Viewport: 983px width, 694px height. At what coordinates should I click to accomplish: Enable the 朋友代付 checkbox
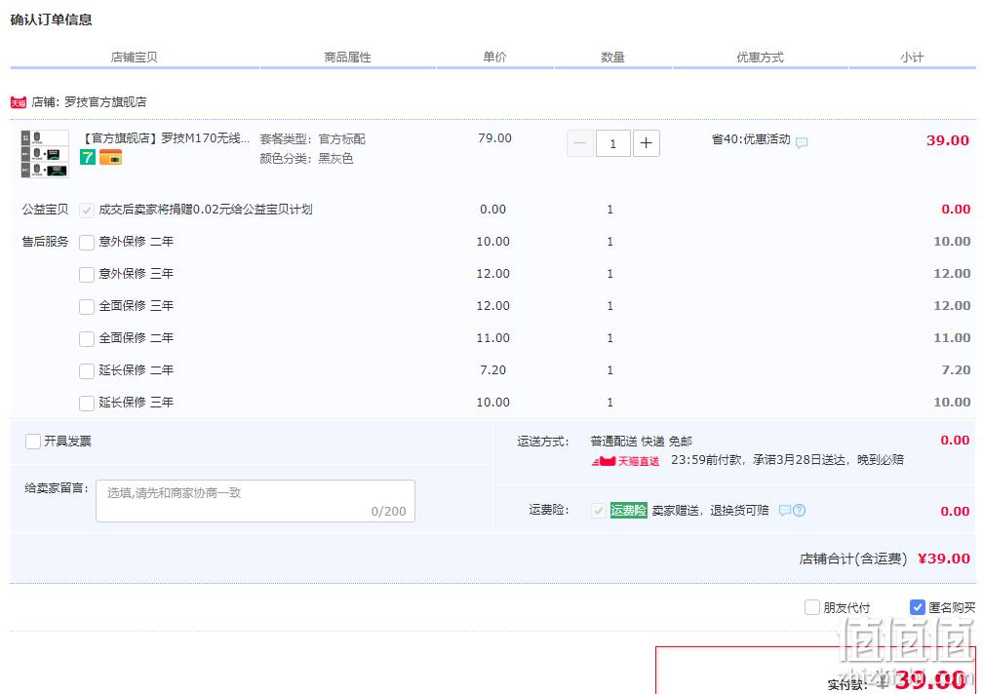pos(811,607)
